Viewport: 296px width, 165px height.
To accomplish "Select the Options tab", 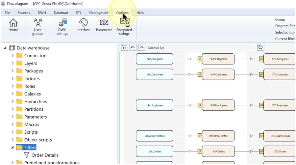I will [x=122, y=13].
